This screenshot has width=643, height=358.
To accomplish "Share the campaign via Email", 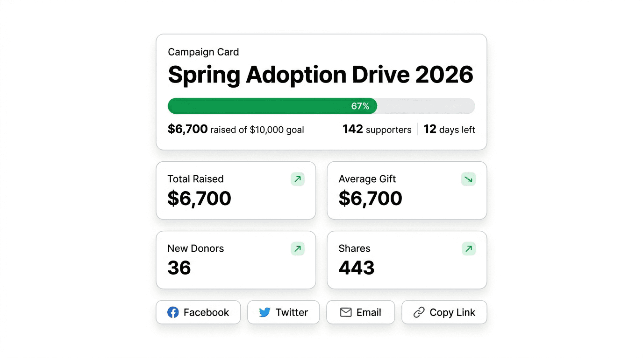I will pyautogui.click(x=360, y=312).
